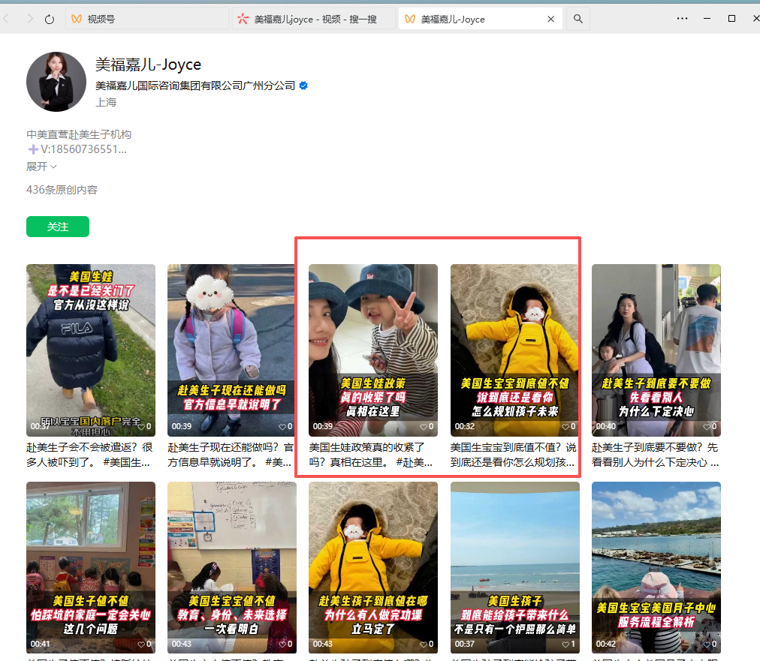Click caption 赴美生子现在还能做吗?官方信息早就说明了
The width and height of the screenshot is (760, 661).
tap(231, 455)
